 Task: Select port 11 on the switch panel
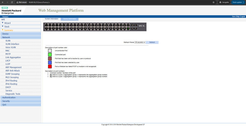click(64, 25)
